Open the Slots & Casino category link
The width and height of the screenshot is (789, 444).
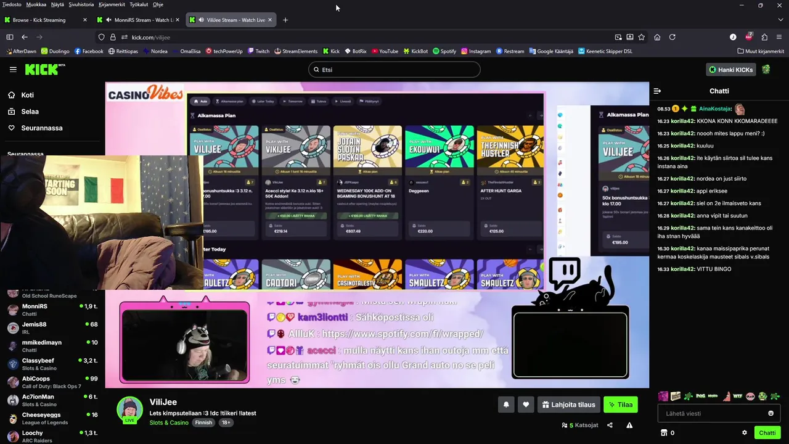(x=169, y=422)
